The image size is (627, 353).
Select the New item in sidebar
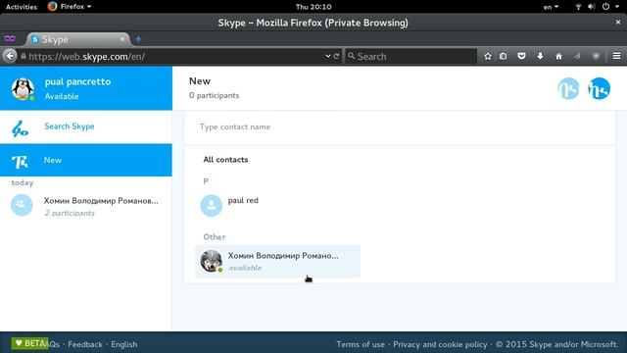(86, 160)
